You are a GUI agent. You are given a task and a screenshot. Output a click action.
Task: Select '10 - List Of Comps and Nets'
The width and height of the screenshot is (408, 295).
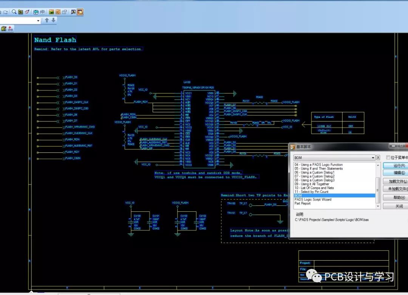click(314, 188)
